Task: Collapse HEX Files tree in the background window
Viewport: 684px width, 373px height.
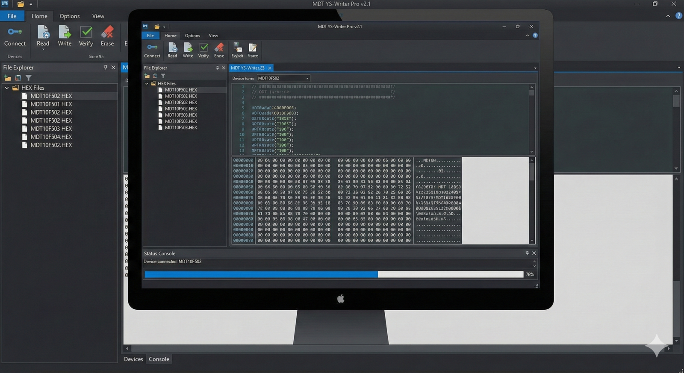Action: 7,88
